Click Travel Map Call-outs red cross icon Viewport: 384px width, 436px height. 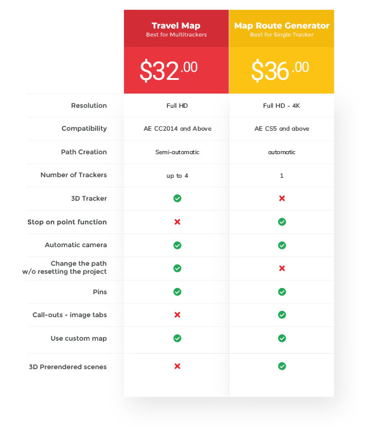(177, 315)
